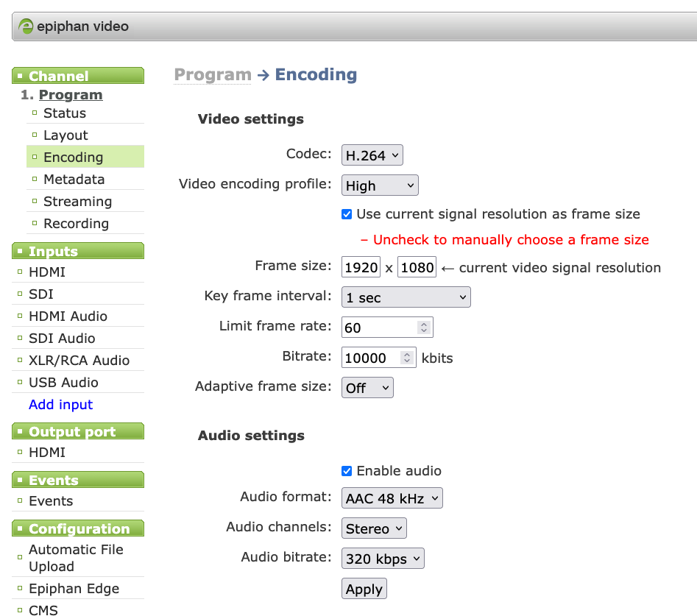Open the Audio format dropdown
Viewport: 697px width, 616px height.
[392, 498]
